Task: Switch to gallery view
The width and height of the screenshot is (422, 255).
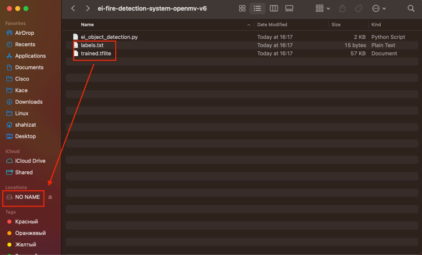Action: point(289,8)
